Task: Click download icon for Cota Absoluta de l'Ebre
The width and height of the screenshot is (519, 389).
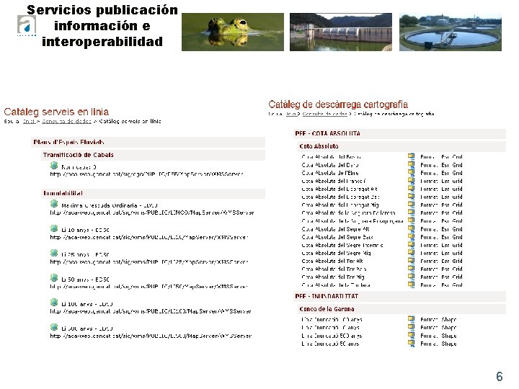Action: tap(411, 172)
